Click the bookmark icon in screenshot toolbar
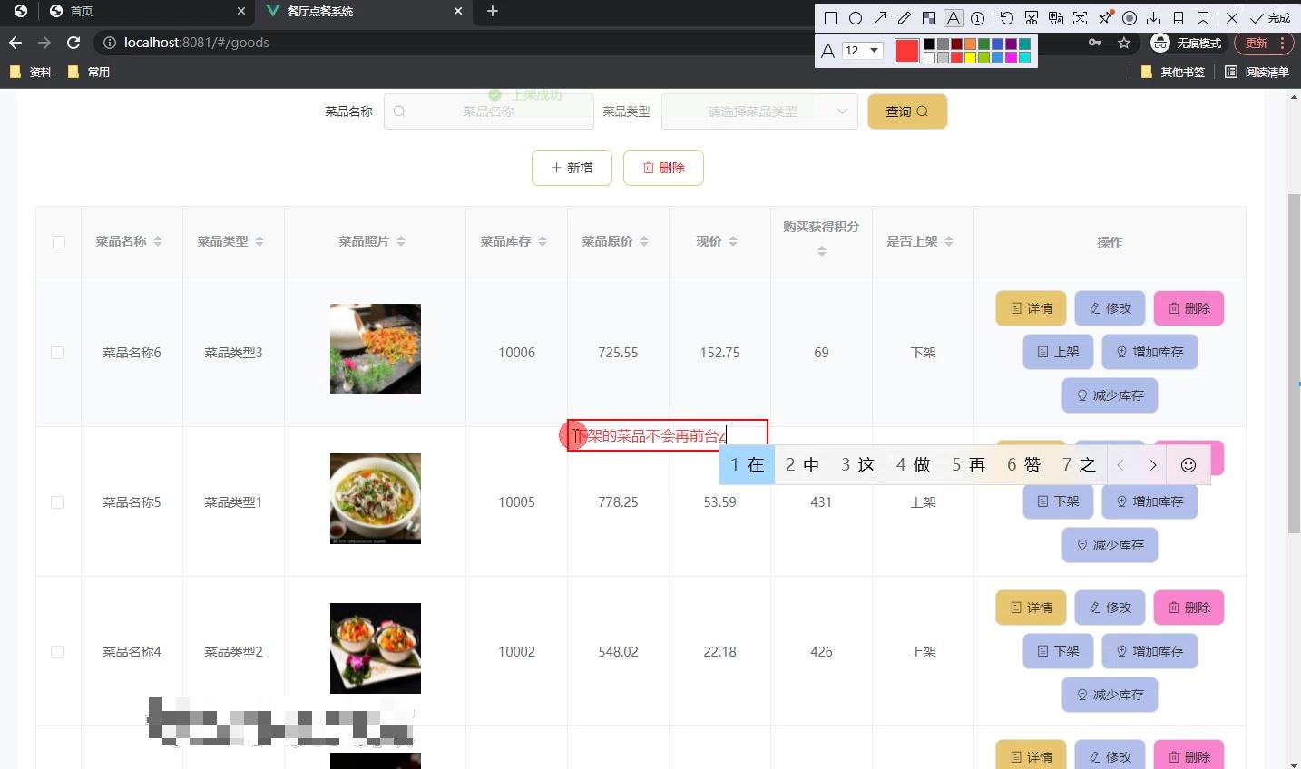 pyautogui.click(x=1203, y=18)
